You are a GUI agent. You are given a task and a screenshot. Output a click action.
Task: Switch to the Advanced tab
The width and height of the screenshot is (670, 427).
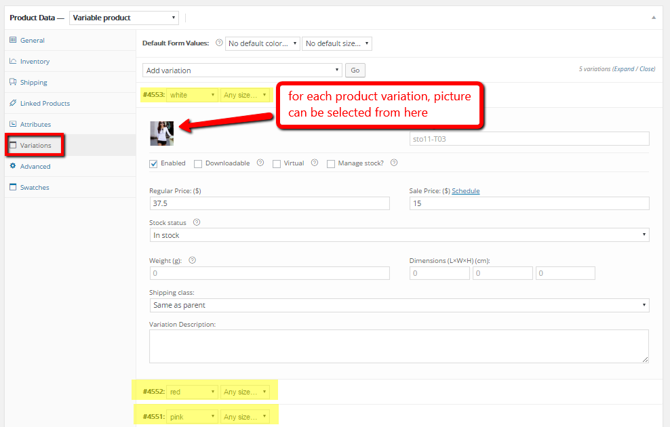70,166
